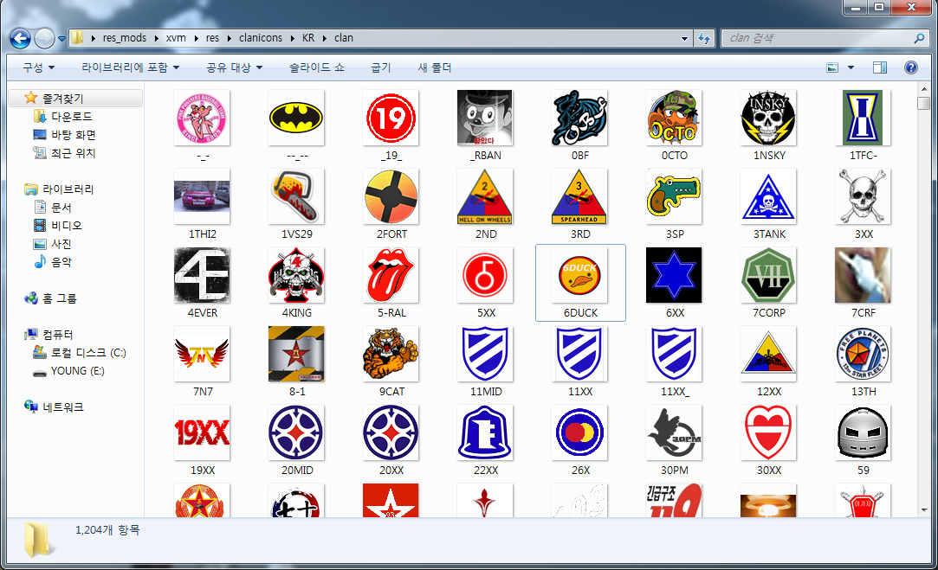
Task: Open the 6DUCK clan icon file
Action: click(x=580, y=283)
